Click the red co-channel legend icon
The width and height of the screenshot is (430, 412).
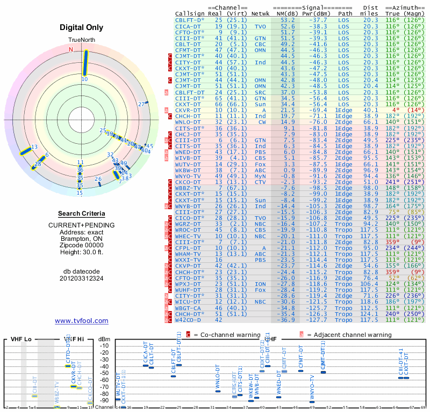click(x=188, y=335)
